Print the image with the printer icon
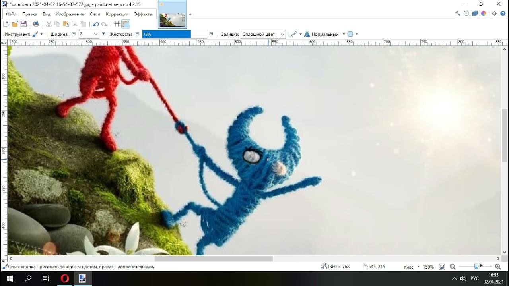The width and height of the screenshot is (509, 286). pyautogui.click(x=36, y=24)
